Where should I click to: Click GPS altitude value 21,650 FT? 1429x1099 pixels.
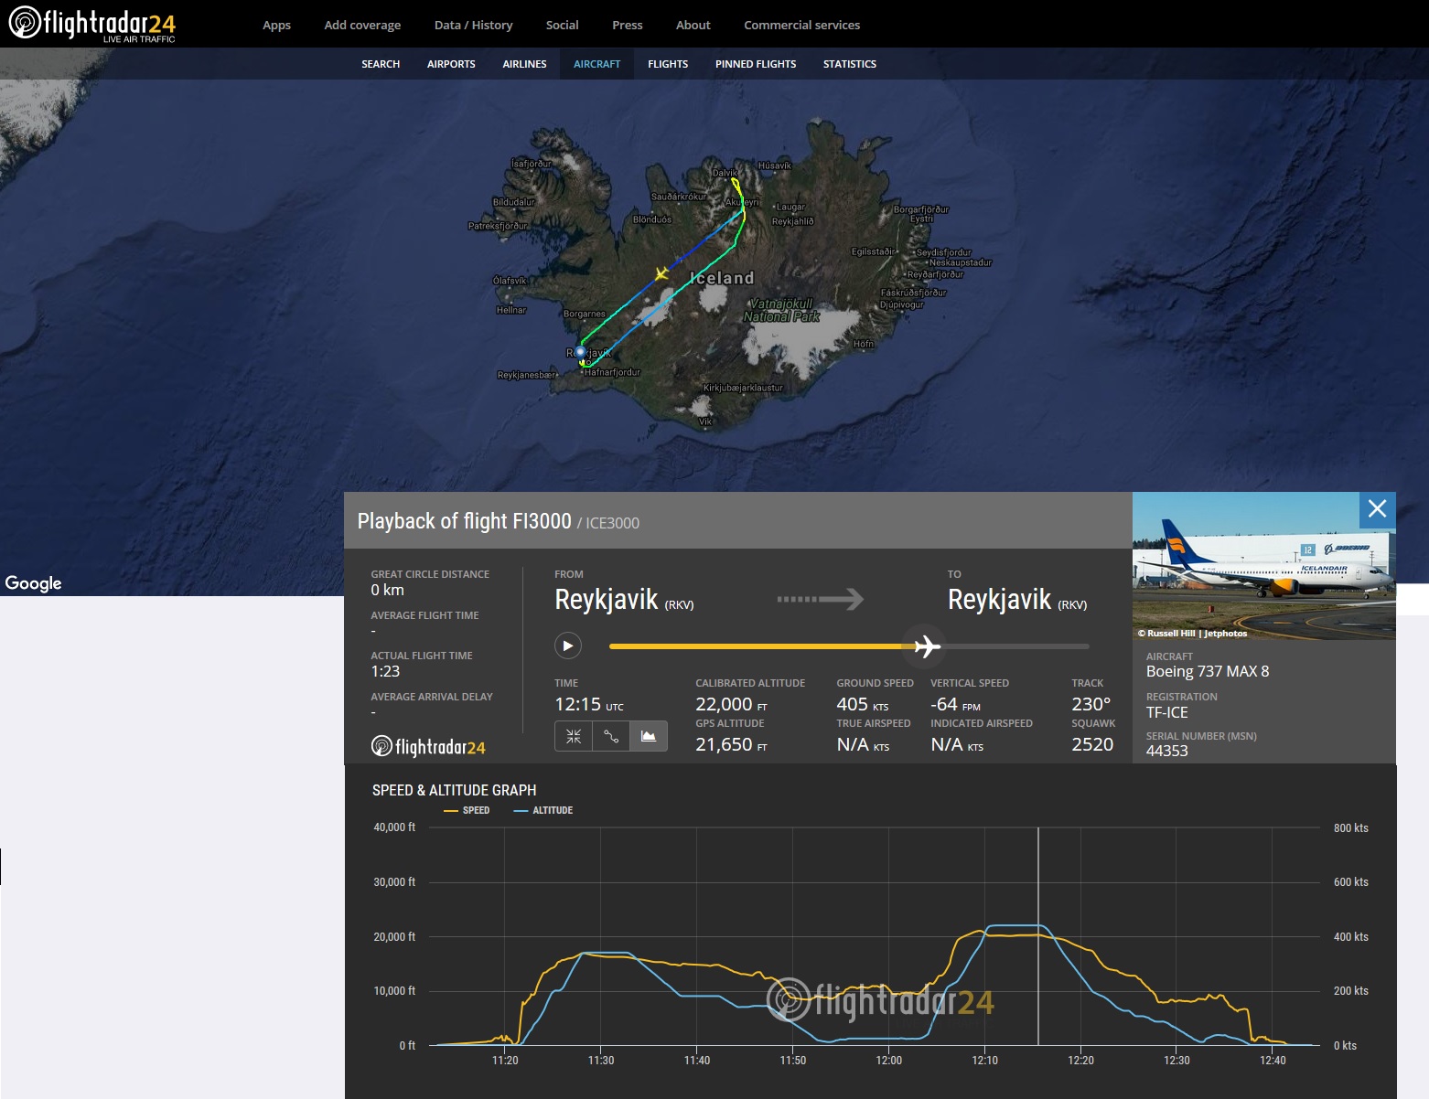coord(731,744)
